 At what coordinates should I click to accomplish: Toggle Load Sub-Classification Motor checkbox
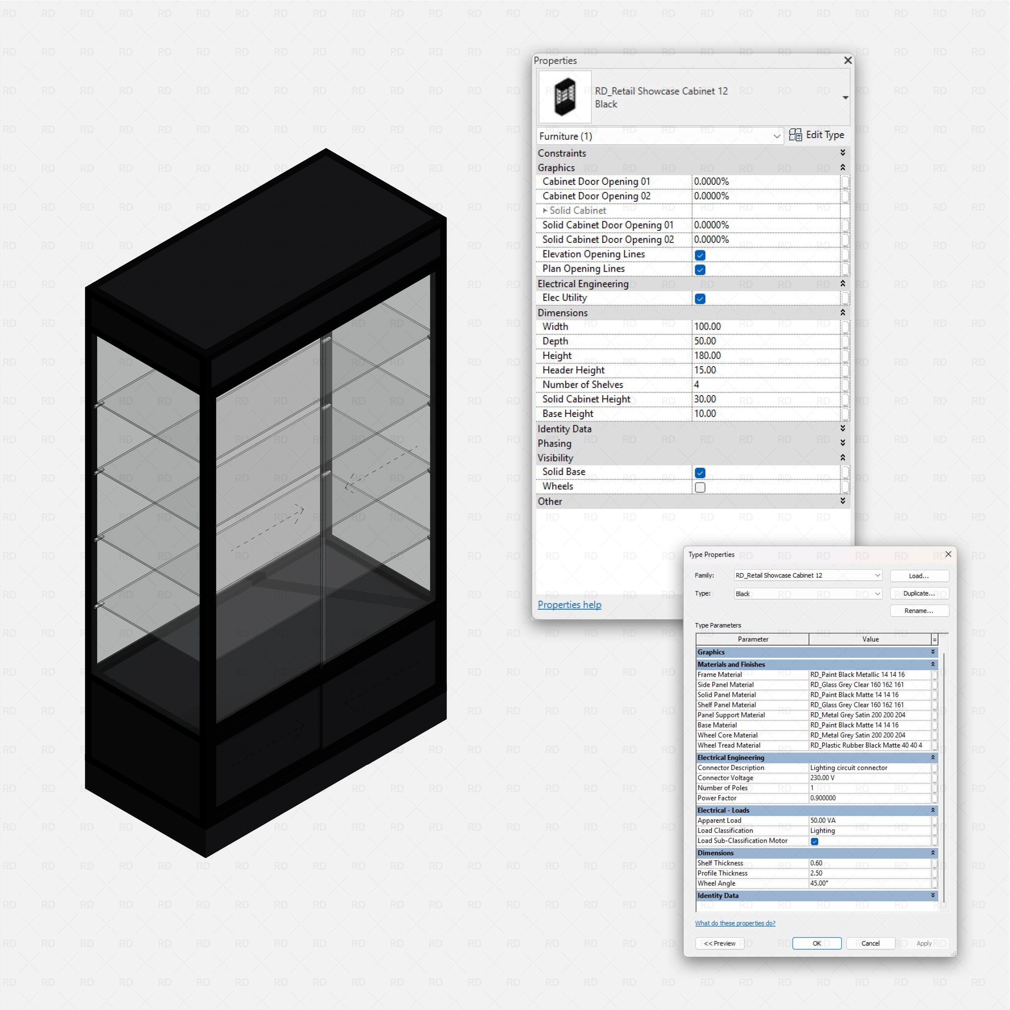pos(815,841)
